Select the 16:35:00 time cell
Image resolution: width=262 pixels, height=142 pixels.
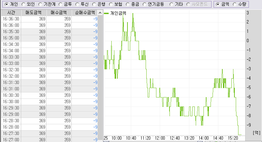[11, 38]
